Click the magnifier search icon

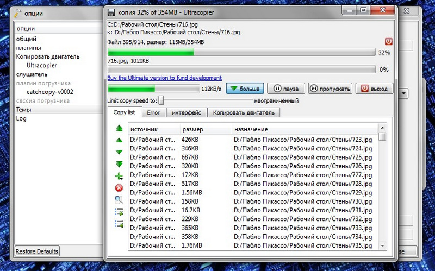[x=119, y=200]
